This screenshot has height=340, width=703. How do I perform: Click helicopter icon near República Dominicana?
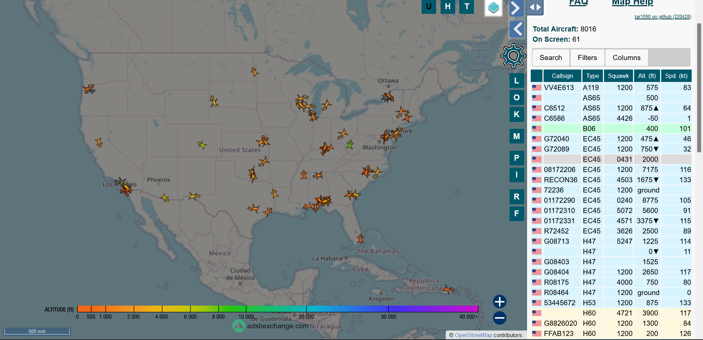[448, 289]
